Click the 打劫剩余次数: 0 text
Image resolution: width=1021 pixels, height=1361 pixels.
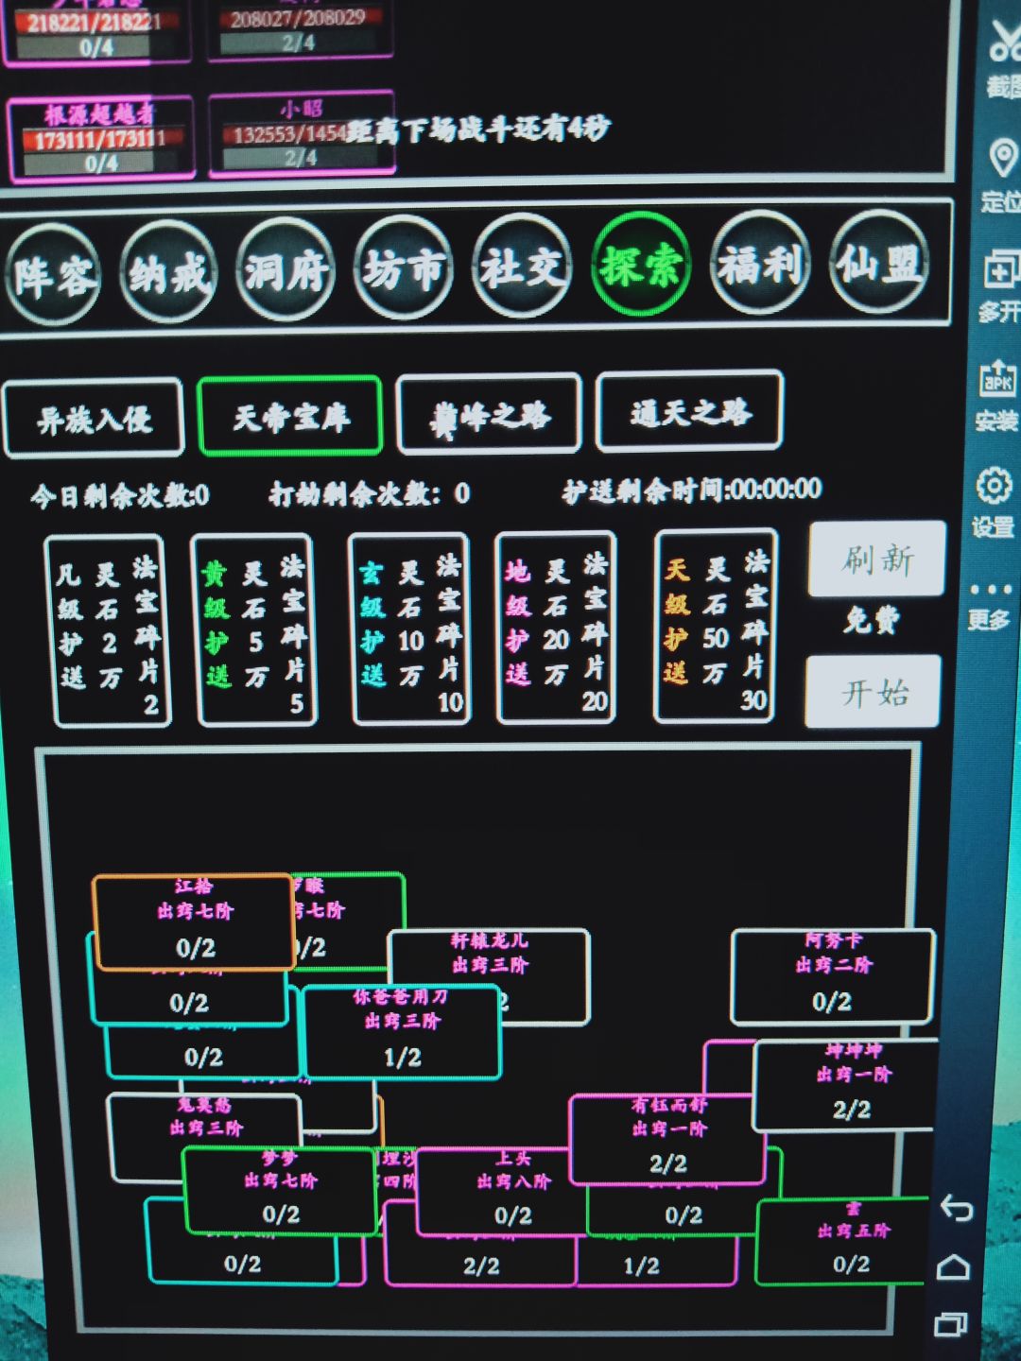[x=370, y=493]
